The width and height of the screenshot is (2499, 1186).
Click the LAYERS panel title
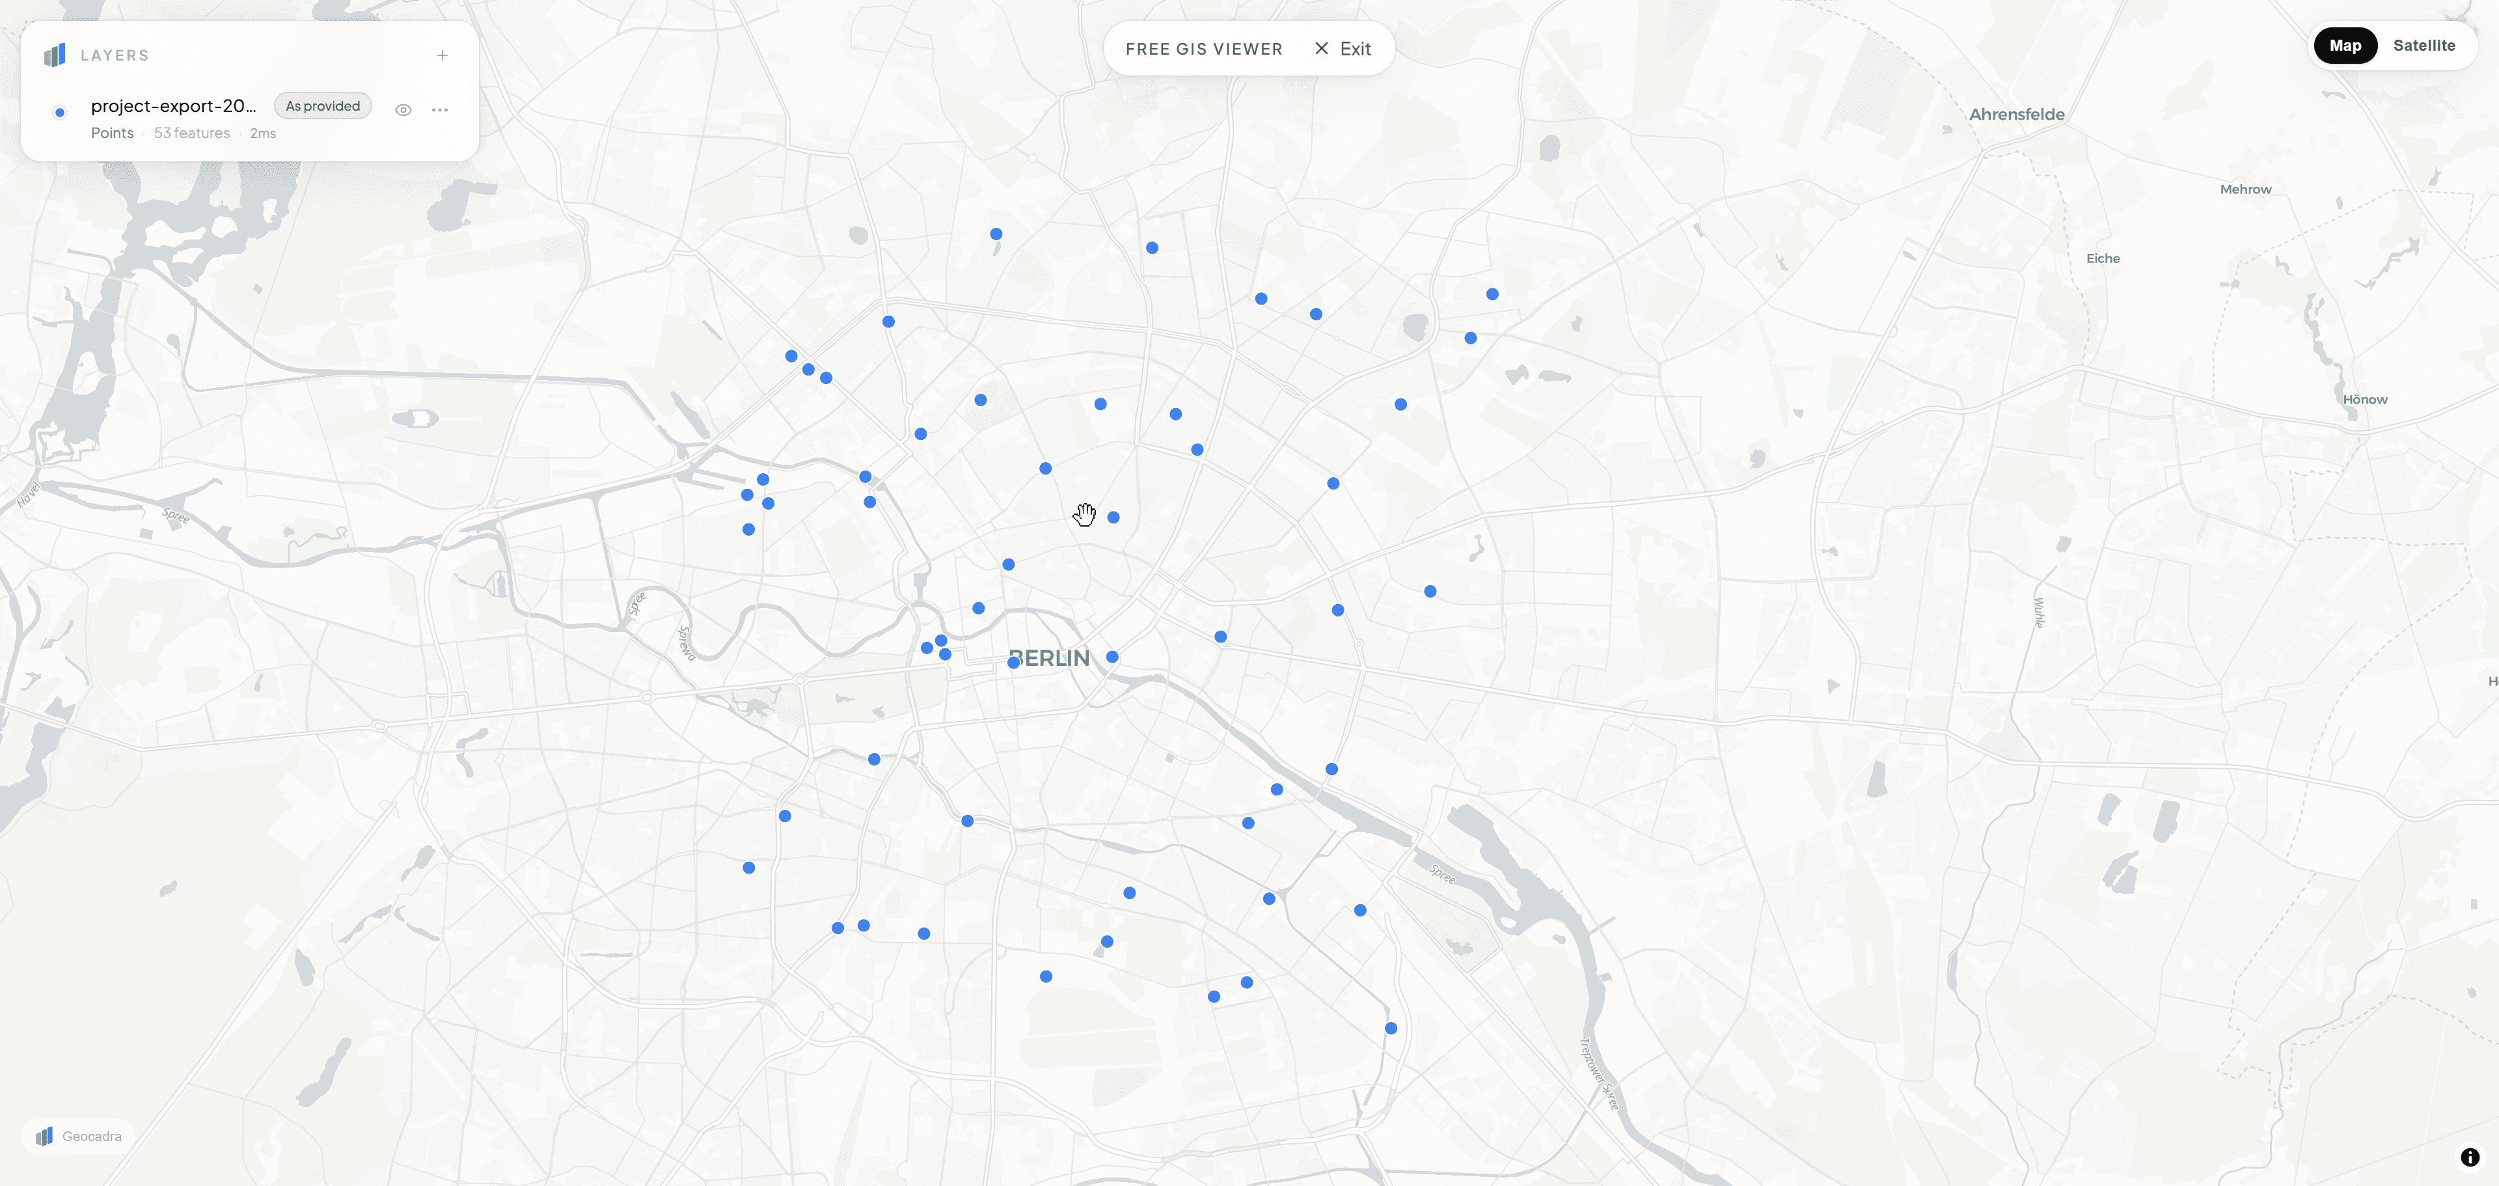115,54
